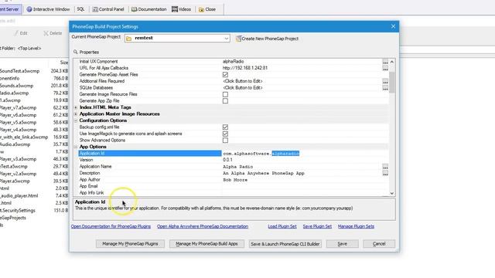Open the SQL toolbar item

click(x=80, y=9)
